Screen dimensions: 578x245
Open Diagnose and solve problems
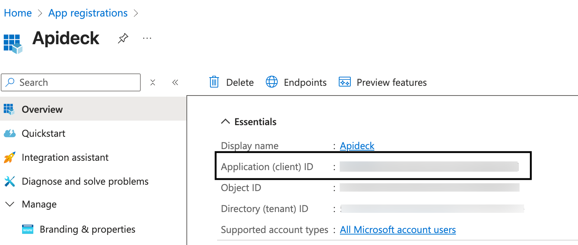[85, 181]
